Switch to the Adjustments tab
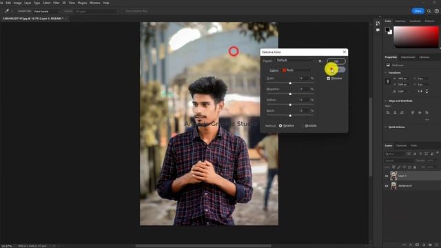The height and width of the screenshot is (248, 441). (x=408, y=57)
